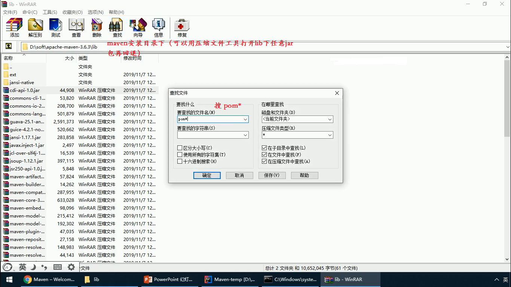511x287 pixels.
Task: Click the IME soft keyboard icon
Action: tap(58, 267)
